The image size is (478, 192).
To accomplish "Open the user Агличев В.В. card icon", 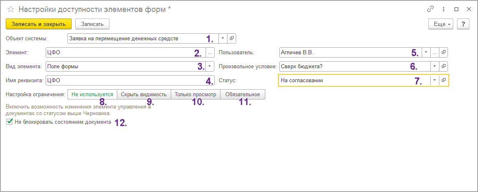I will click(443, 52).
